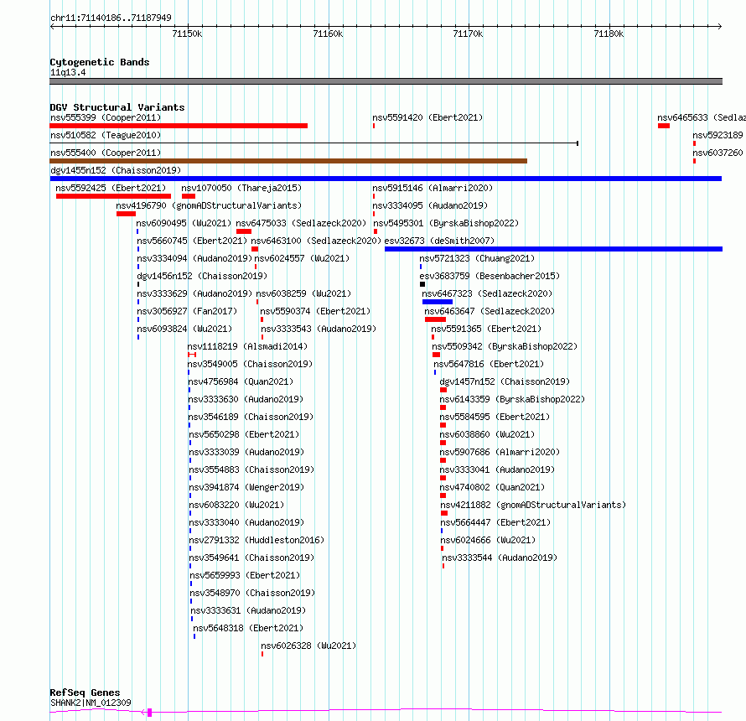746x721 pixels.
Task: Select nsv5915146 (Almarri2020) label
Action: coord(433,188)
